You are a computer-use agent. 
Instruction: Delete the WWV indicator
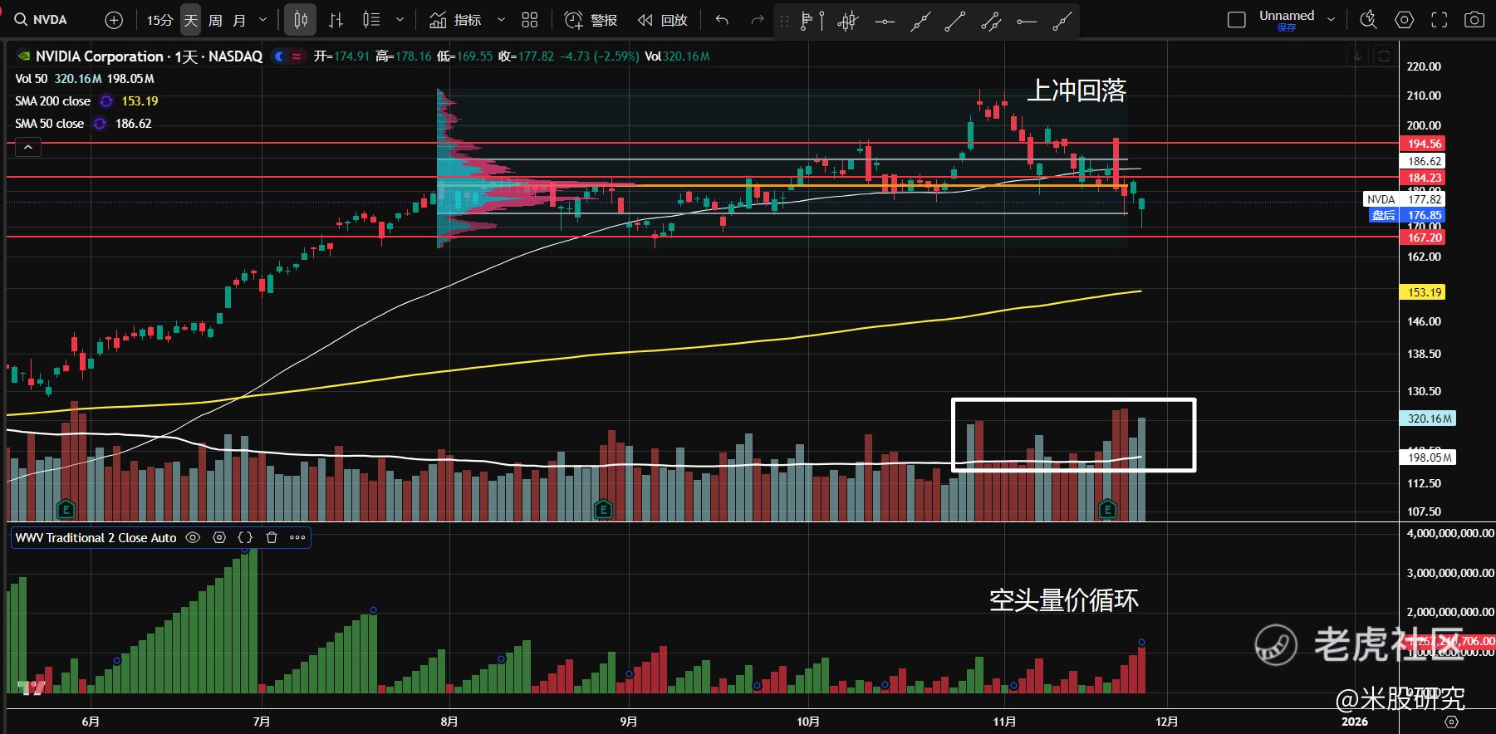point(271,538)
